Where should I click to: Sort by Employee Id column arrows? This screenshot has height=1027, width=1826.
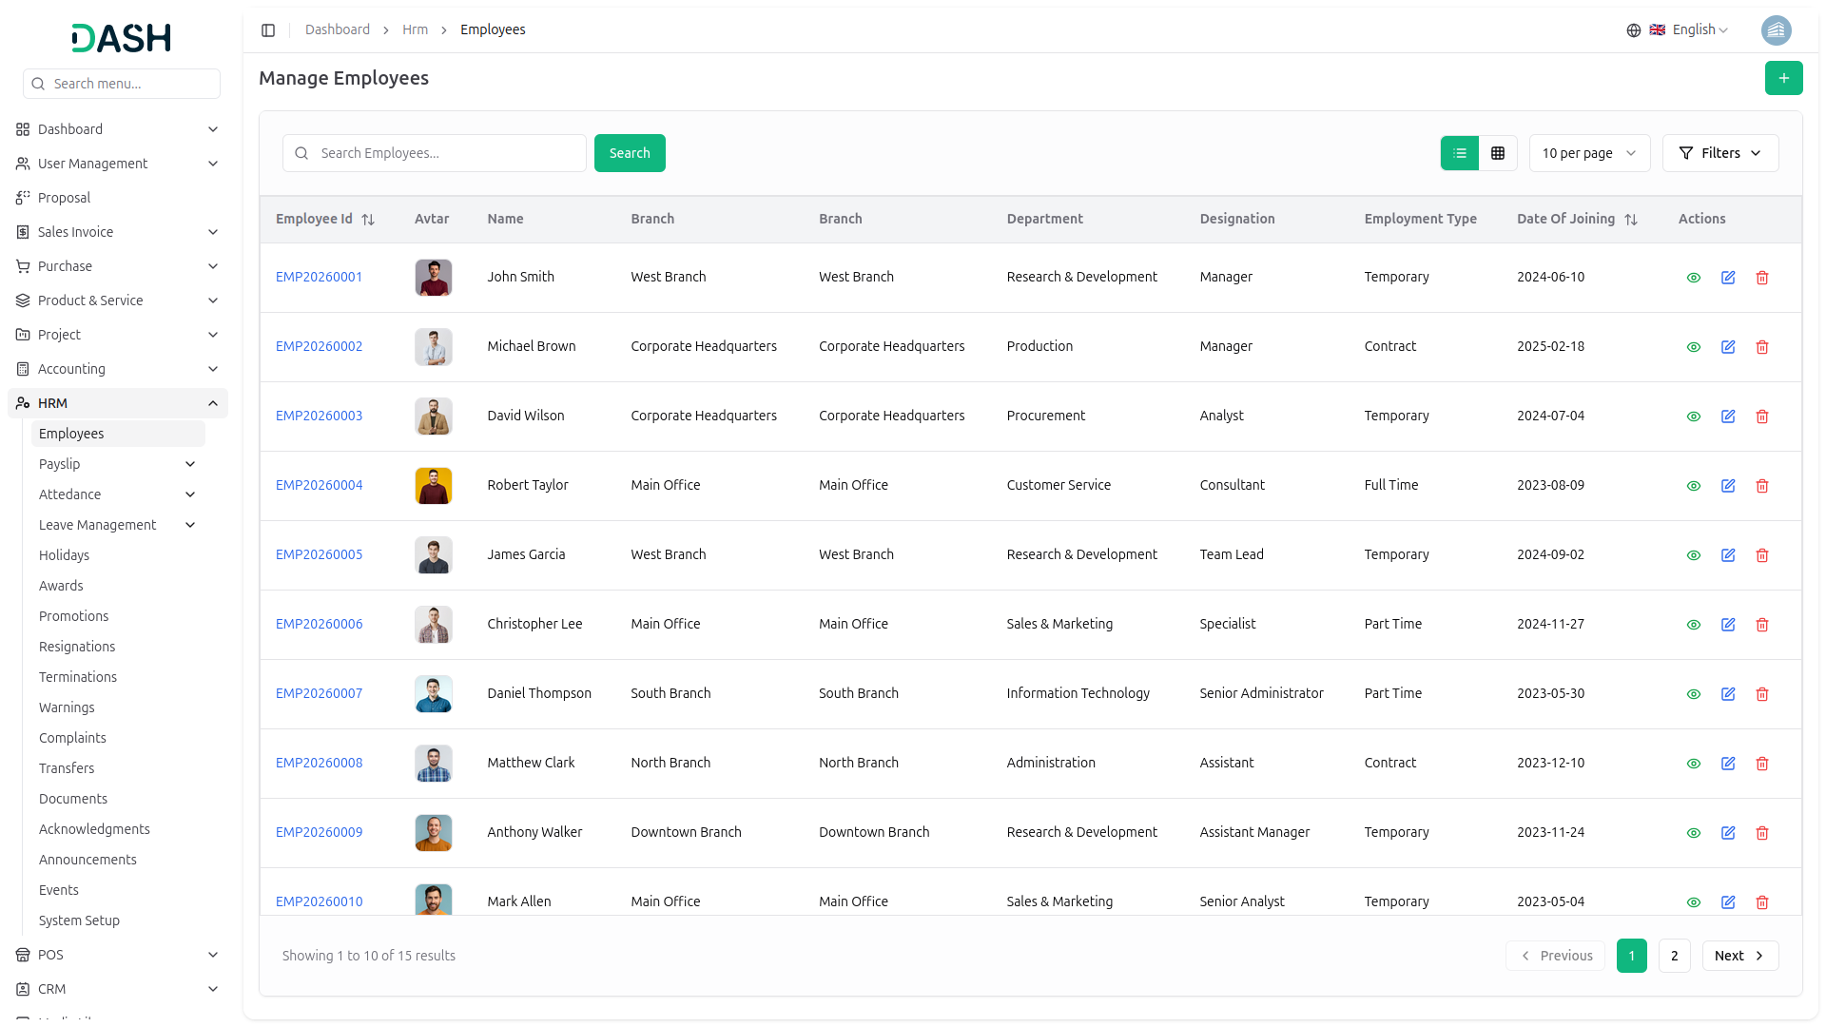click(368, 220)
